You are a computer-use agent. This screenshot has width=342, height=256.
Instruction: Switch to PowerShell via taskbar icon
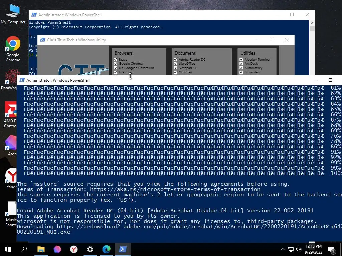123,249
